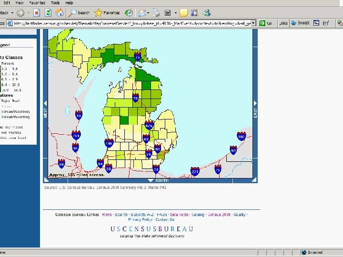Open the Tools menu
The width and height of the screenshot is (343, 257).
click(x=56, y=3)
